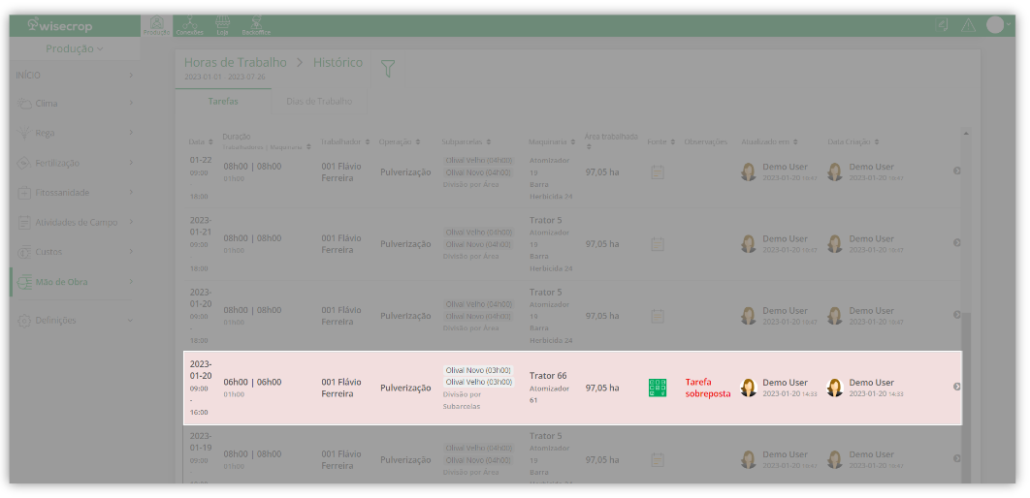Click the table vertical scrollbar thumb
Image resolution: width=1030 pixels, height=498 pixels.
point(966,397)
